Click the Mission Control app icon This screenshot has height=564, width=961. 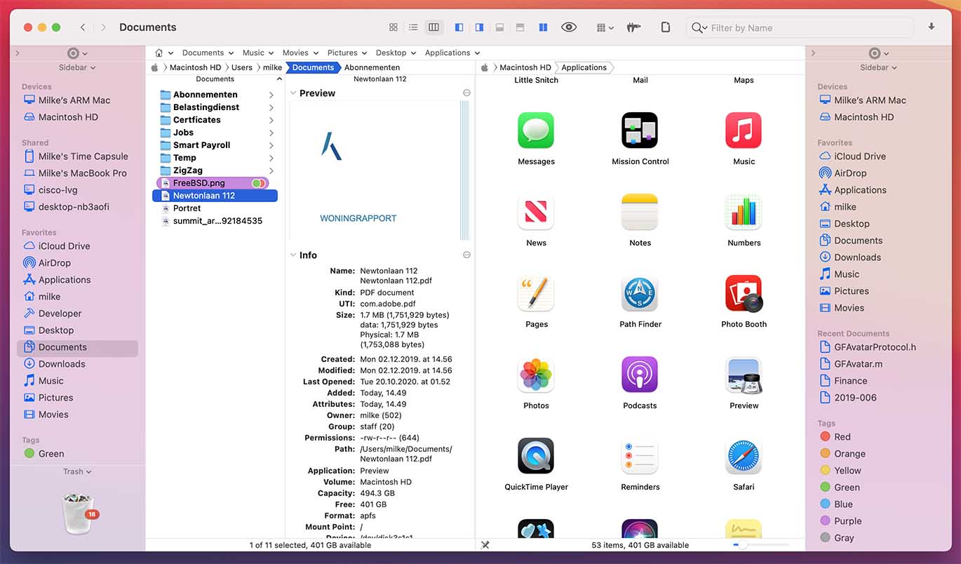[640, 131]
